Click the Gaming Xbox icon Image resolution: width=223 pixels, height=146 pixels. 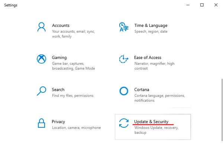[41, 59]
